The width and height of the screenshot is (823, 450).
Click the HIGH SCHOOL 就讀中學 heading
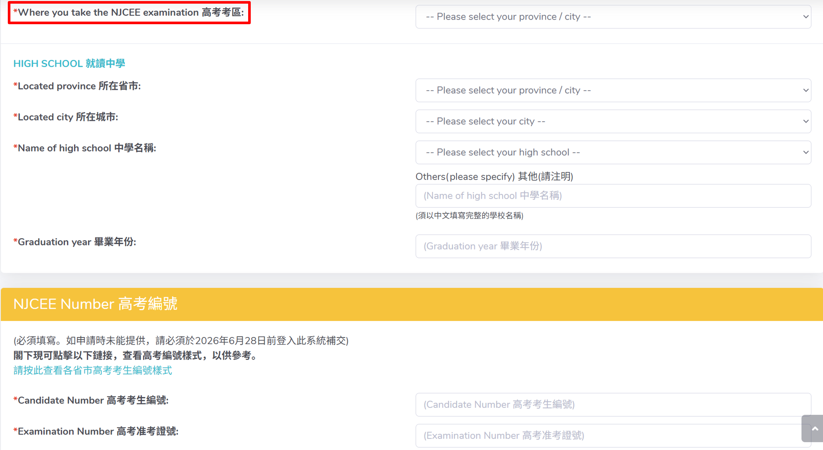pyautogui.click(x=69, y=64)
